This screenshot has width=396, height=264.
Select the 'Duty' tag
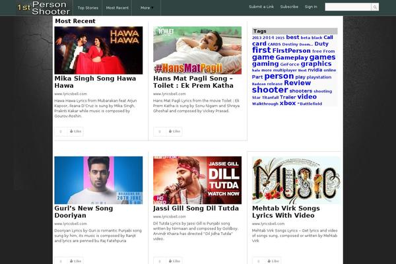(x=321, y=44)
